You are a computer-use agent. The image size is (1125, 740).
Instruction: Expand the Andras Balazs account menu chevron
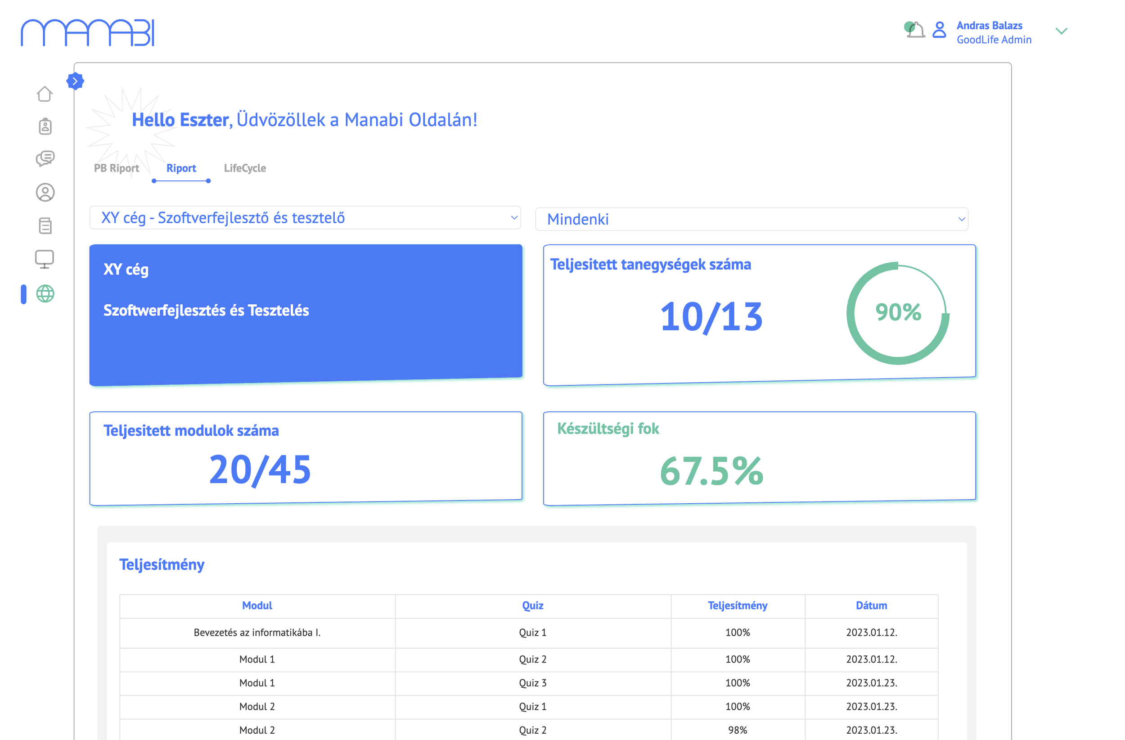[x=1061, y=31]
